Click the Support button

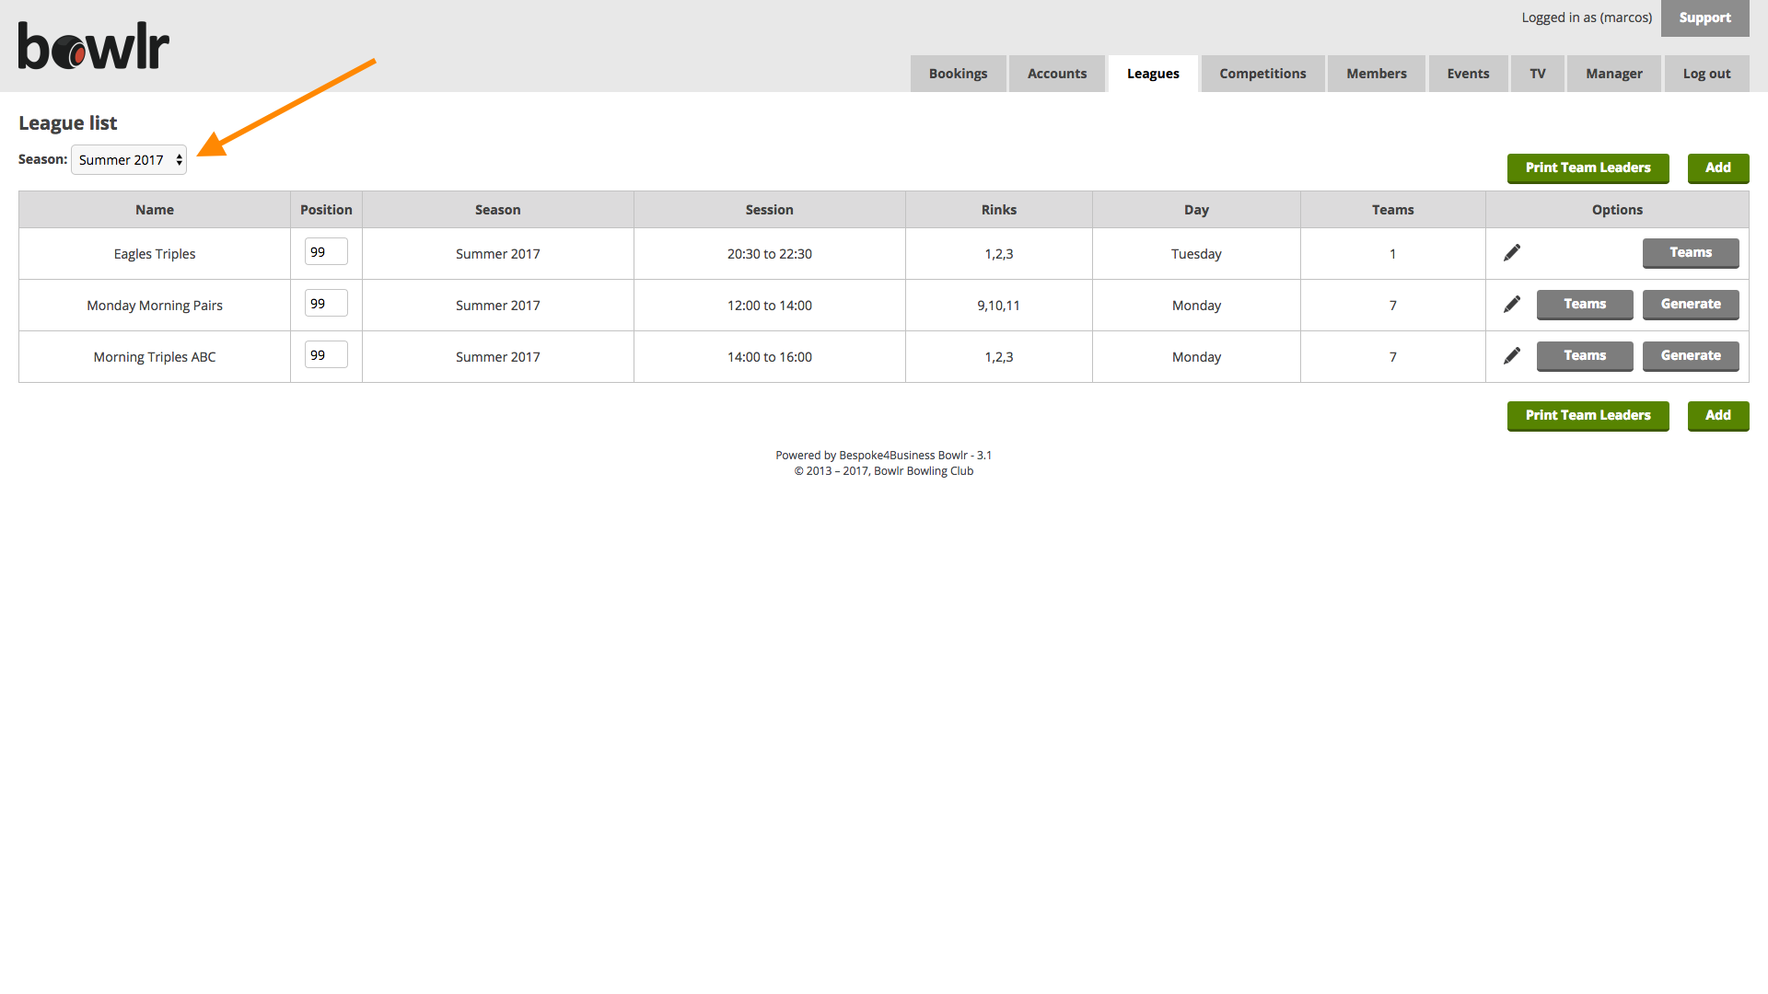[1705, 18]
